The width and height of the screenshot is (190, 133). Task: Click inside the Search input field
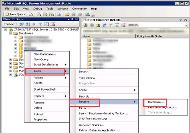tap(162, 25)
